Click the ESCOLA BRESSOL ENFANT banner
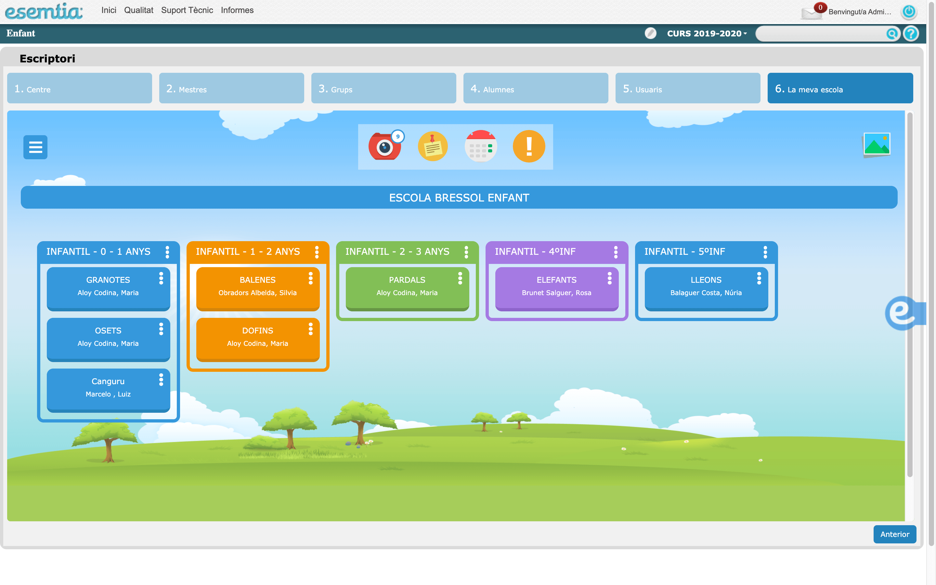 pos(459,197)
